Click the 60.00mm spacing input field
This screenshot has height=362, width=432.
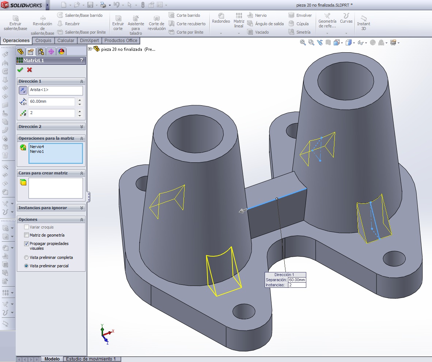coord(51,102)
